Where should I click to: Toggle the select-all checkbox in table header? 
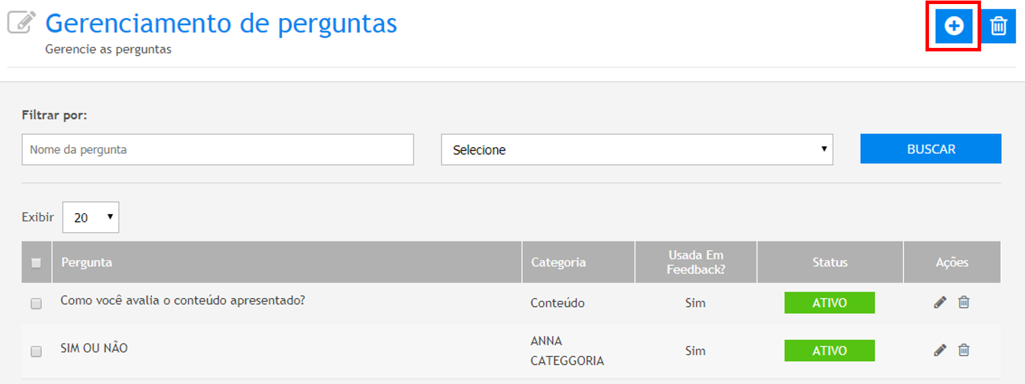(x=36, y=263)
